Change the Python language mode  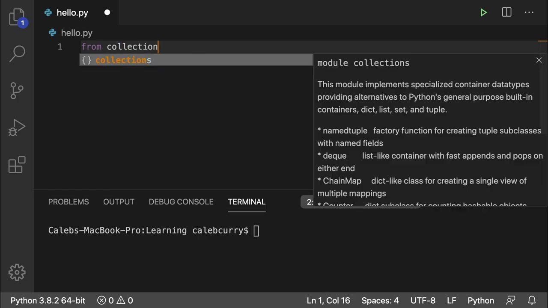(481, 300)
